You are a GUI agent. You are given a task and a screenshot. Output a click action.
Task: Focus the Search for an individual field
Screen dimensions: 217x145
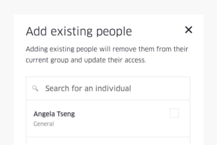(108, 88)
